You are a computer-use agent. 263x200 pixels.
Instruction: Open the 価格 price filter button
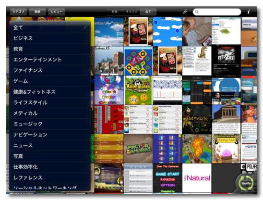pos(37,11)
